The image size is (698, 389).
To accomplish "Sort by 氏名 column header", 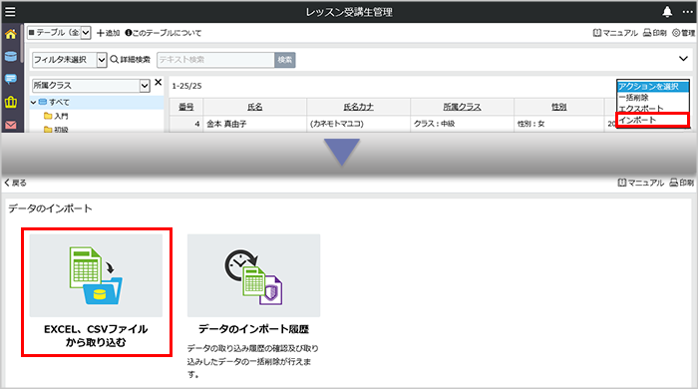I will (255, 107).
